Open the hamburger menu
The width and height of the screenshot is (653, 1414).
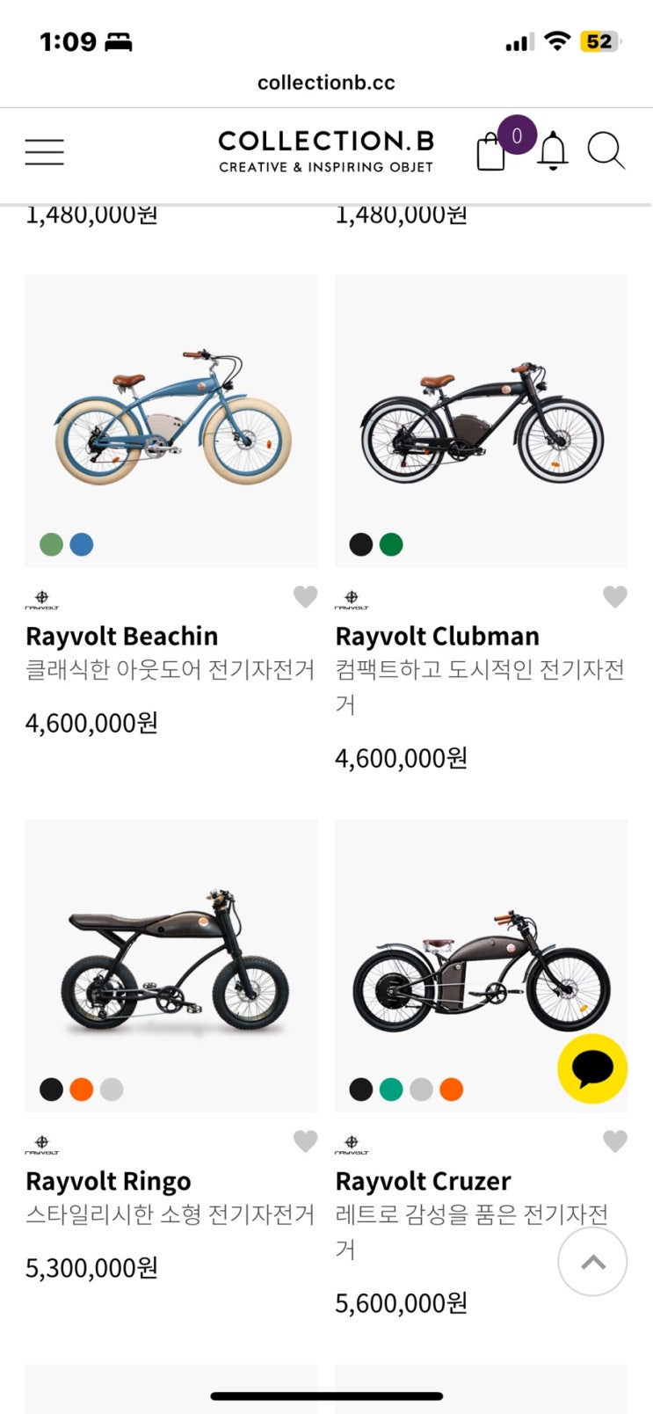pyautogui.click(x=44, y=152)
